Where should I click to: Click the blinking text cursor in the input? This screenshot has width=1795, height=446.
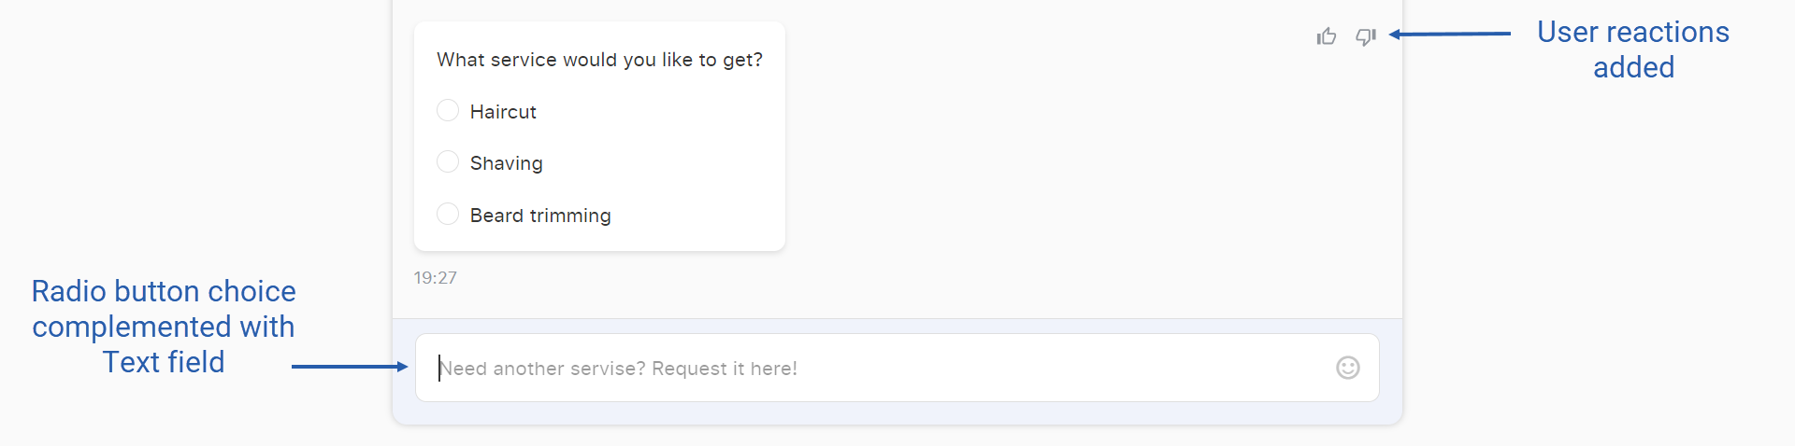[x=439, y=368]
